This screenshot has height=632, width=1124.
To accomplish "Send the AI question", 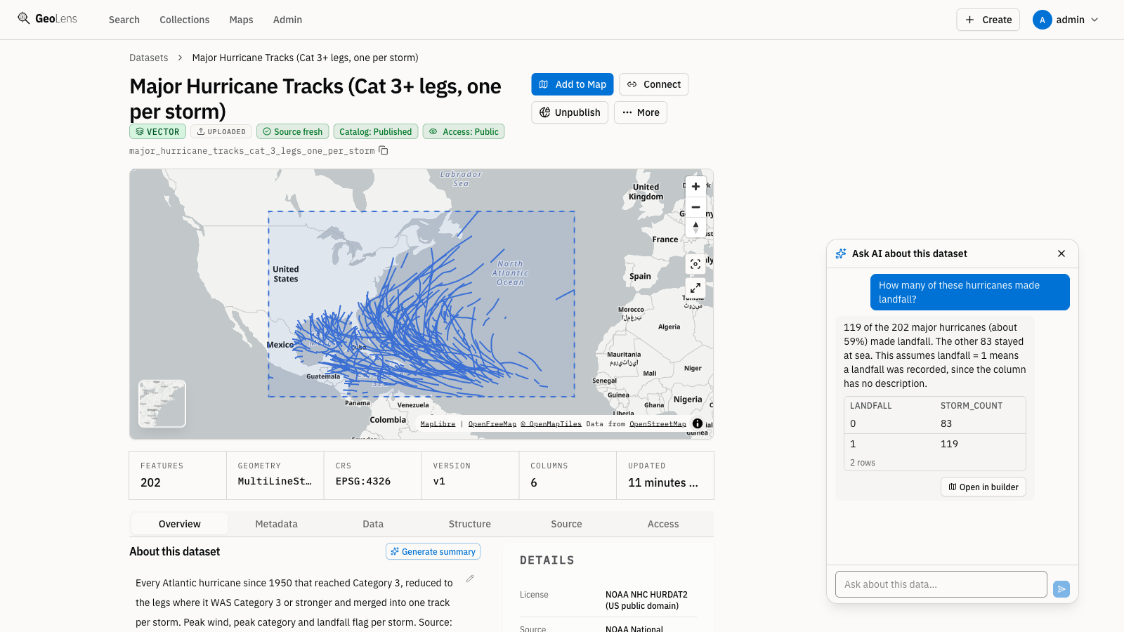I will [1061, 589].
